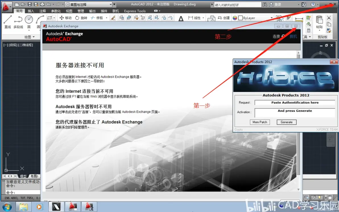Open the quick access toolbar customize arrow
The width and height of the screenshot is (339, 212).
[x=114, y=4]
